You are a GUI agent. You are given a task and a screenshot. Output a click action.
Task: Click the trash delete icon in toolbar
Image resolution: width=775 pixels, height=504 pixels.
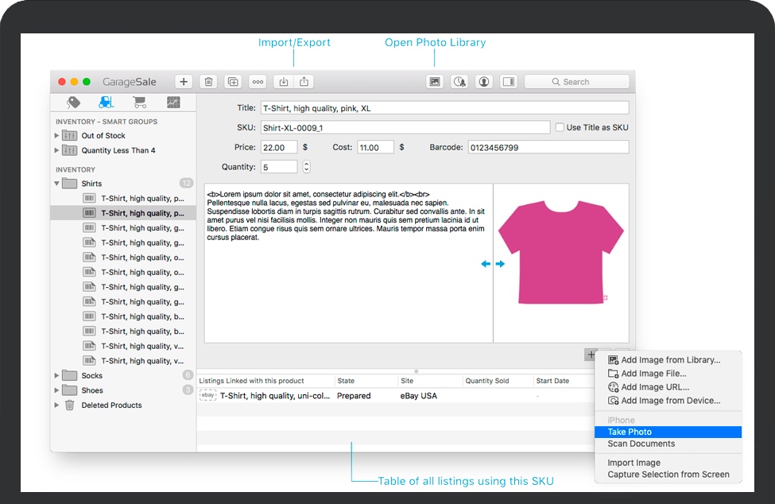coord(208,82)
